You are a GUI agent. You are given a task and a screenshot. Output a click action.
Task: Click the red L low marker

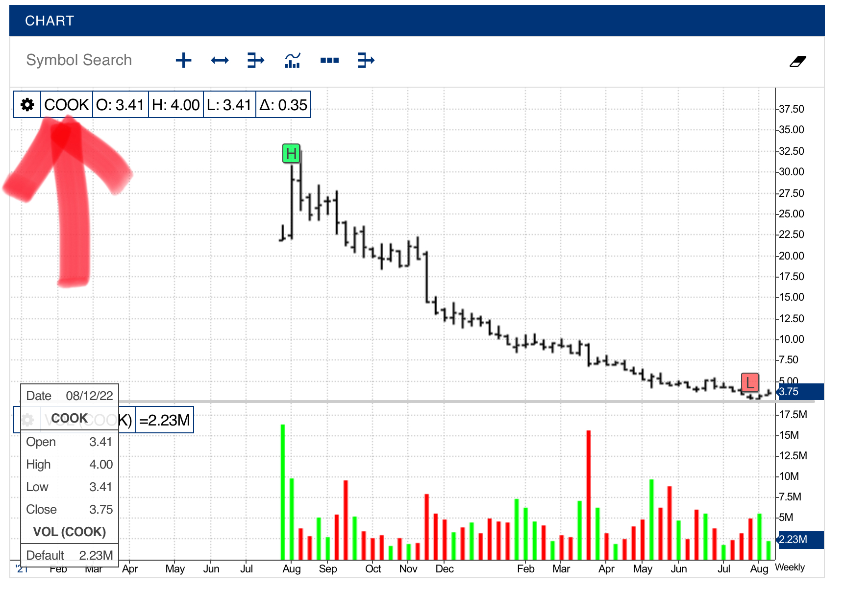(x=750, y=382)
